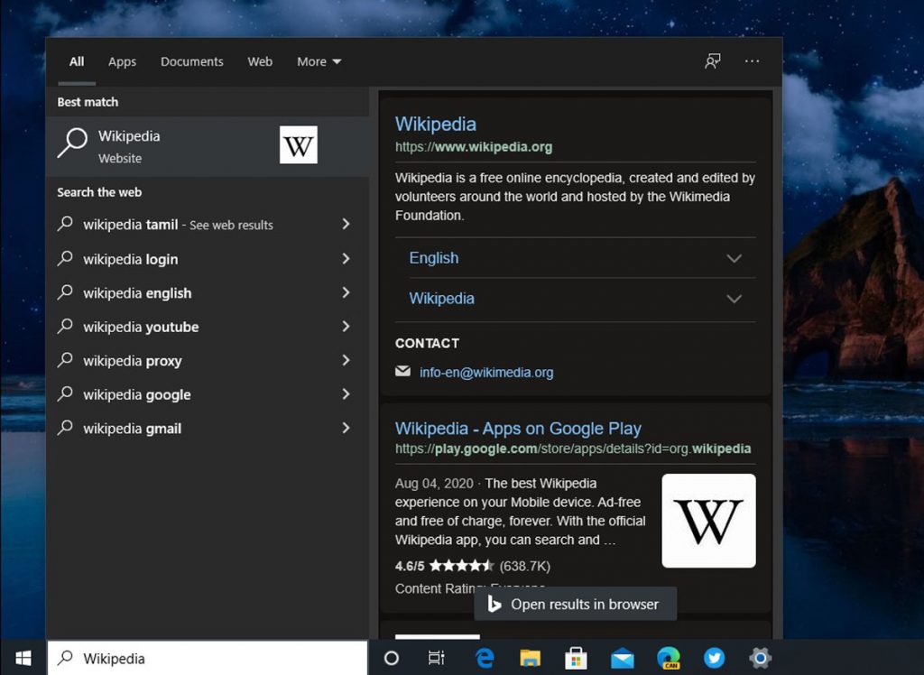924x675 pixels.
Task: Click Open results in browser
Action: [575, 604]
